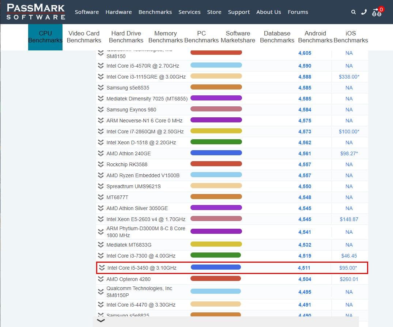Screen dimensions: 393x327
Task: Open the Hardware menu
Action: pyautogui.click(x=118, y=12)
